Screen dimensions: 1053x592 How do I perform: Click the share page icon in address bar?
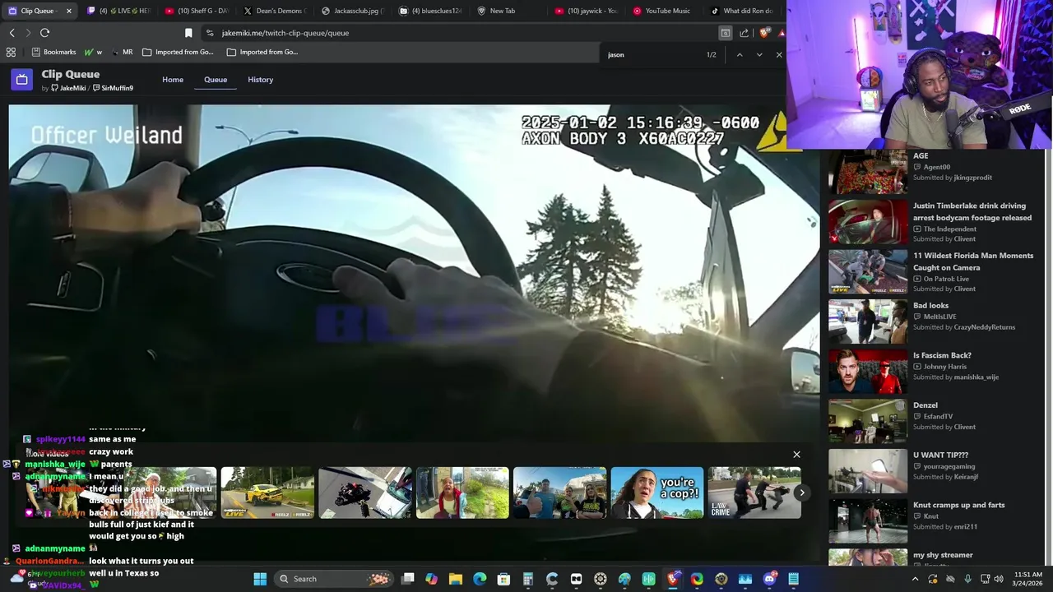point(744,33)
